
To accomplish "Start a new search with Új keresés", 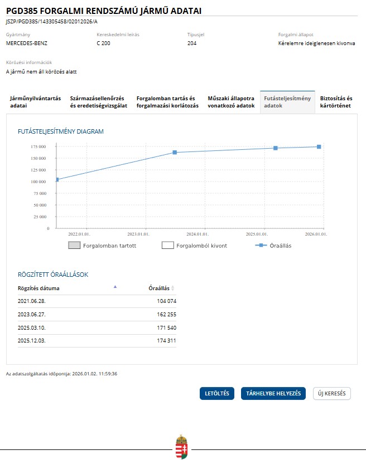I will tap(332, 394).
